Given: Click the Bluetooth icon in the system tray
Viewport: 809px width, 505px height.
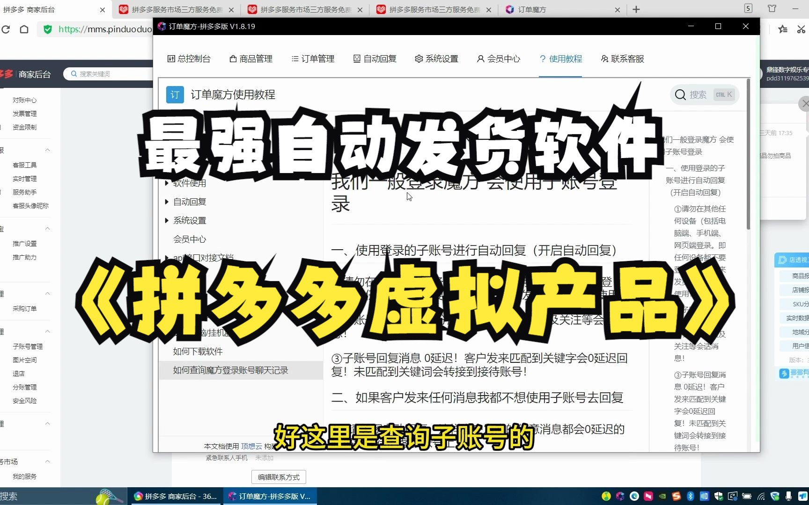Looking at the screenshot, I should [690, 497].
